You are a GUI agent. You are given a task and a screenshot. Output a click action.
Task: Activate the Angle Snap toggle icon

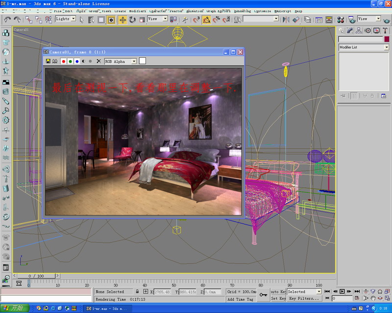tap(206, 20)
